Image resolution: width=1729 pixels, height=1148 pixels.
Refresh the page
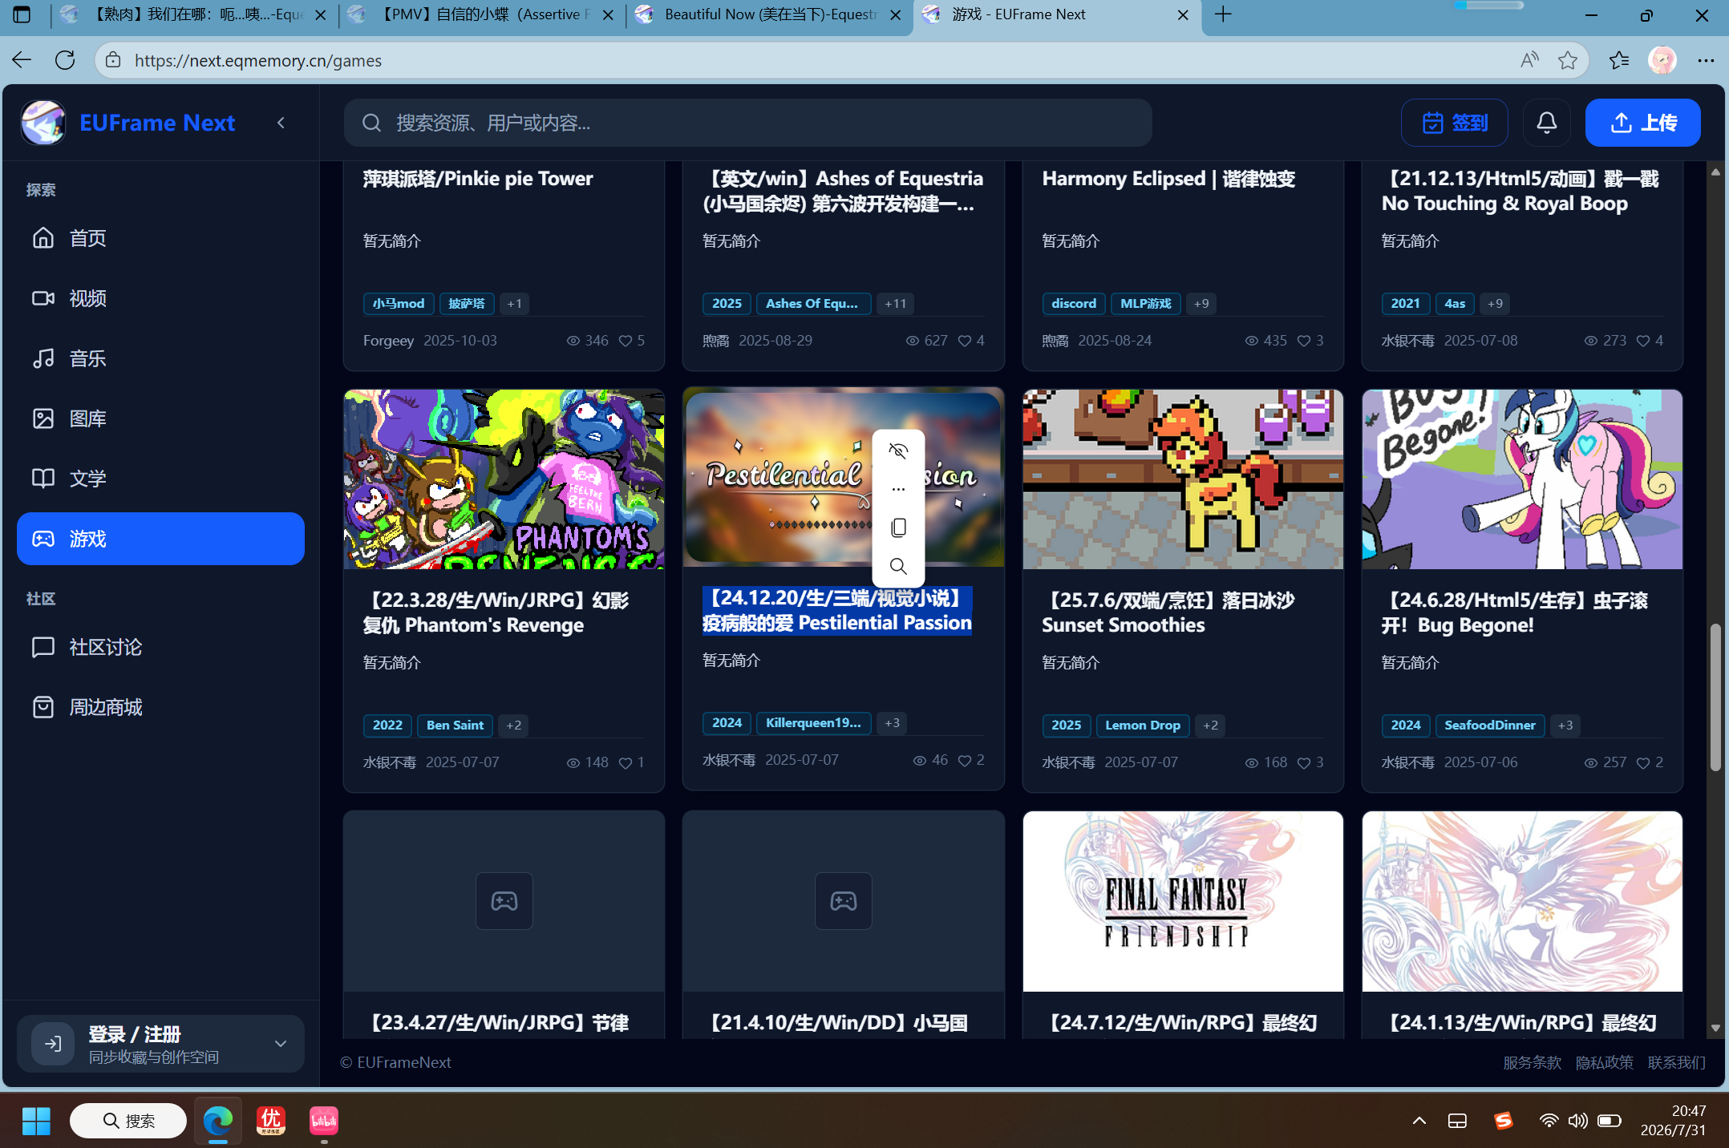coord(65,60)
